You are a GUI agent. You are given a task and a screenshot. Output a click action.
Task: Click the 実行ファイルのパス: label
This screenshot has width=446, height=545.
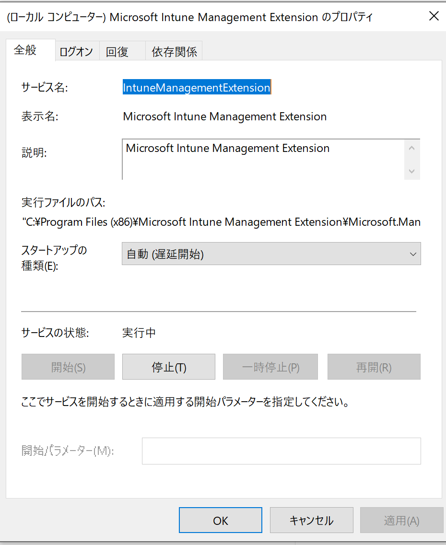click(63, 202)
